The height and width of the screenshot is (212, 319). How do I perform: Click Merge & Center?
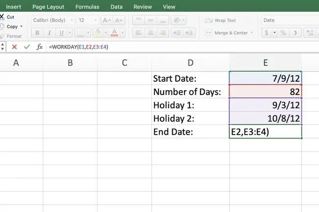(227, 33)
